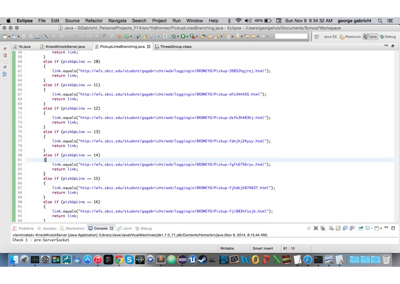Click 'Check 1 - pre-ServerSocket' console output
400x284 pixels.
(41, 240)
